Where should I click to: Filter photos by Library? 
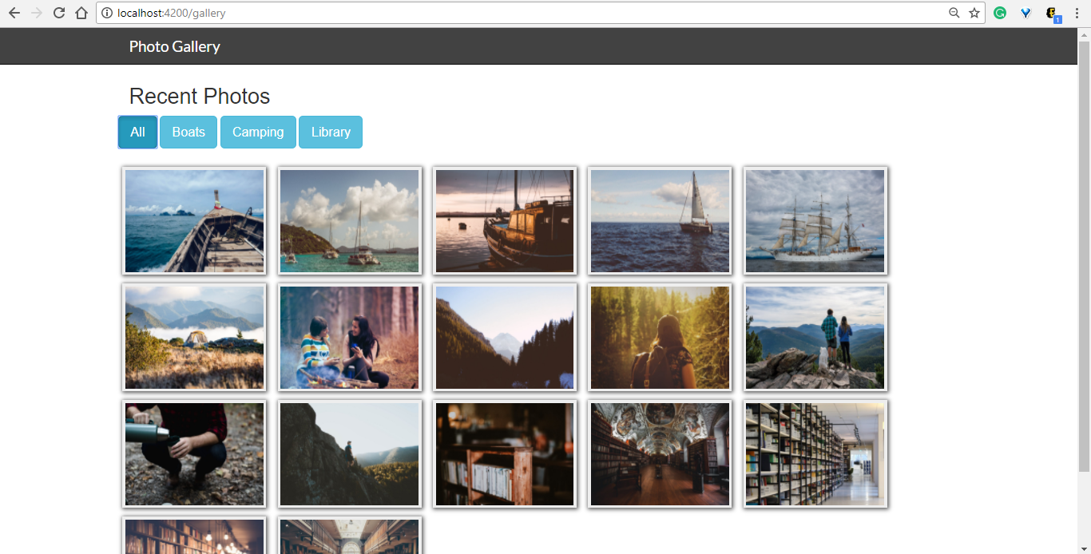(331, 132)
